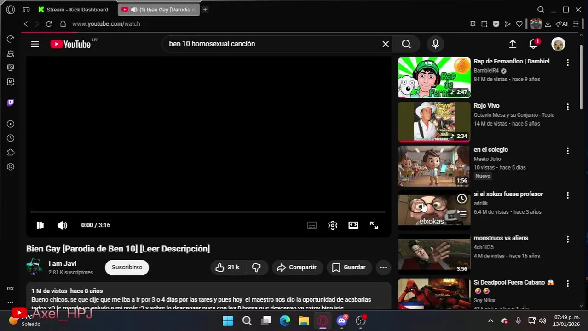Take a snapshot from the address bar

pyautogui.click(x=484, y=24)
